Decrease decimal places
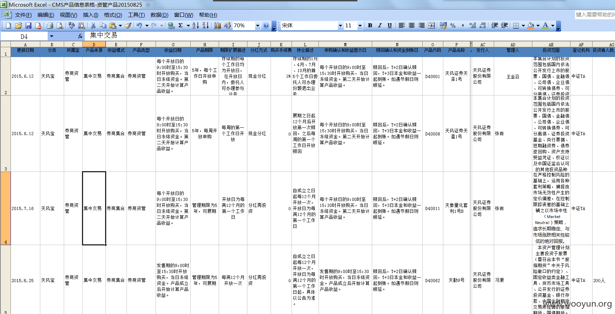Screen dimensions: 615x314 pyautogui.click(x=483, y=26)
